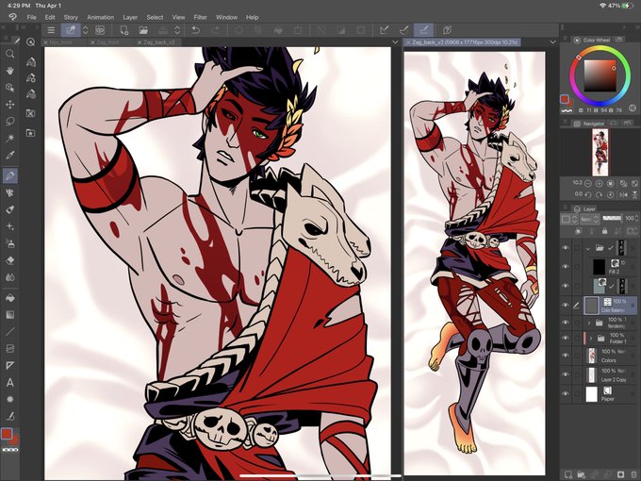This screenshot has height=481, width=641.
Task: Click Delete layer trash icon
Action: point(634,474)
